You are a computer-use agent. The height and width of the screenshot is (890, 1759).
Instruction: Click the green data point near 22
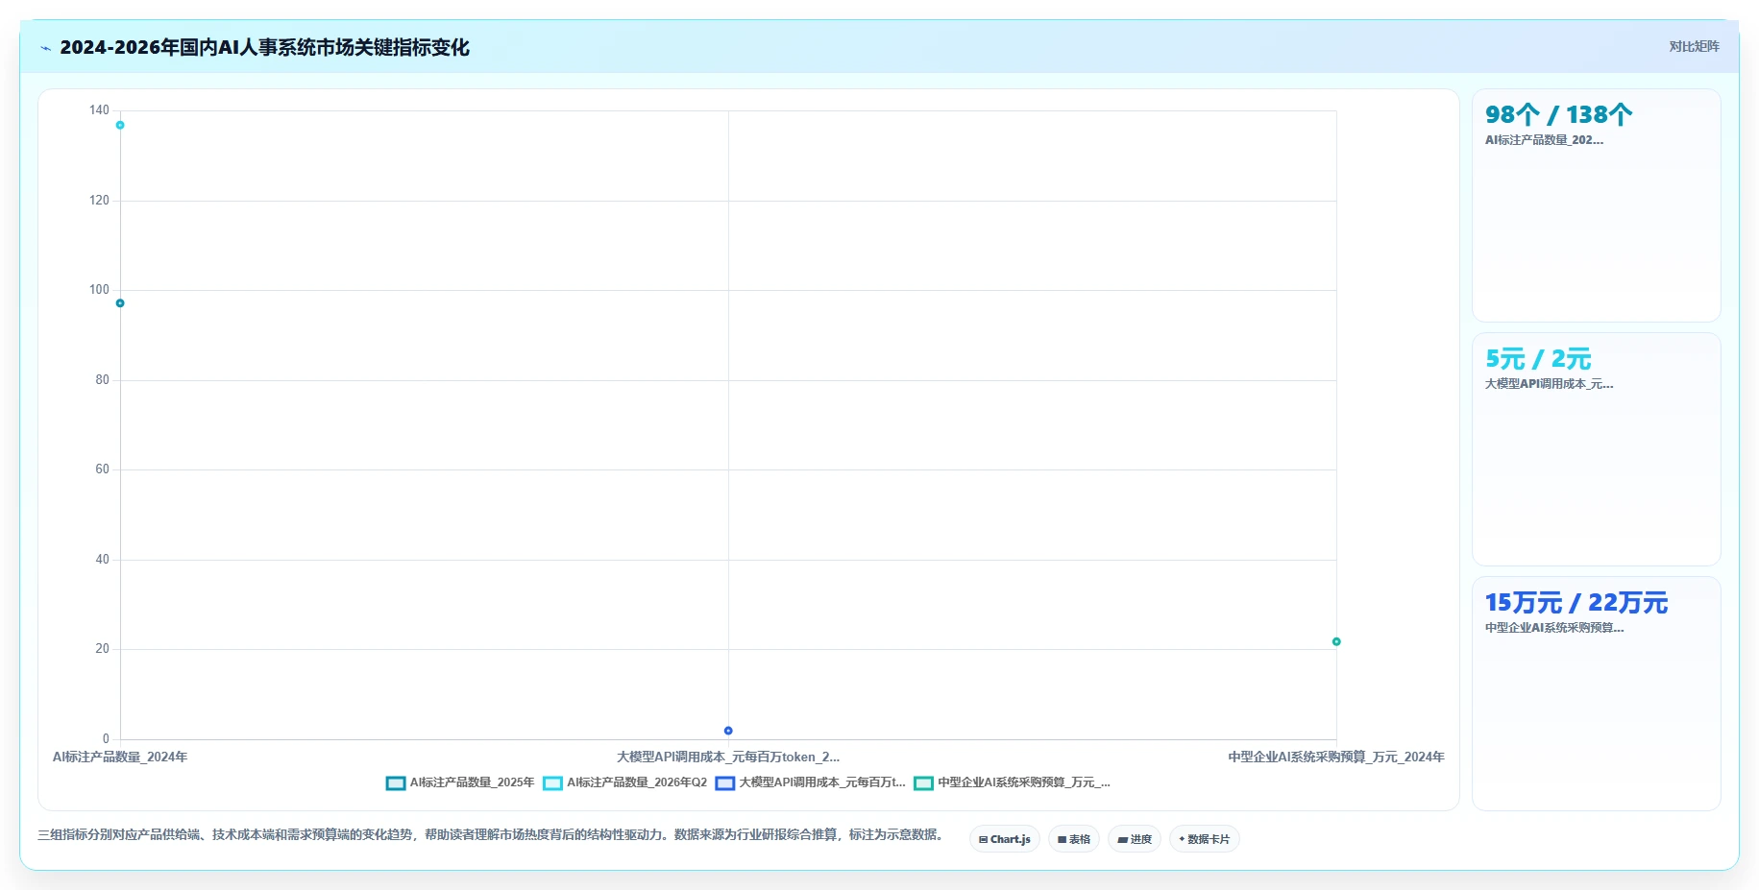click(x=1336, y=641)
